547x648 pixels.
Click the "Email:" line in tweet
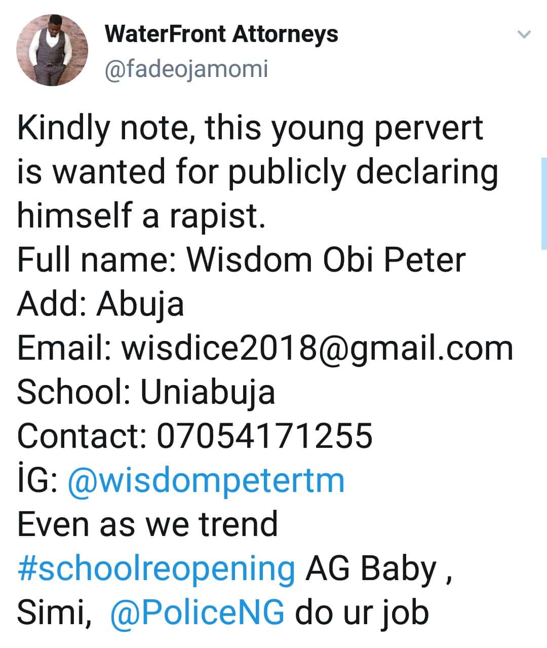(265, 349)
